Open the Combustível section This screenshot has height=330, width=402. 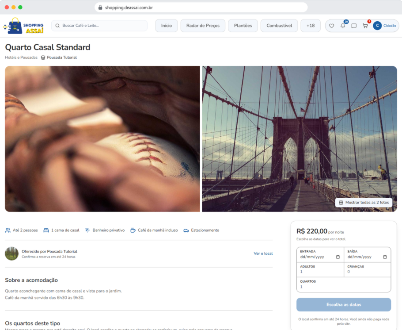(x=279, y=26)
